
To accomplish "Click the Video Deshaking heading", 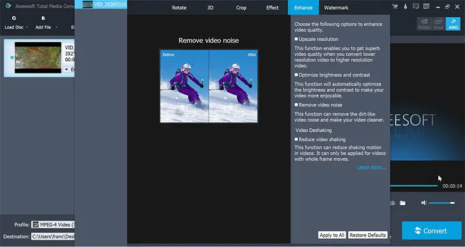I will (313, 130).
